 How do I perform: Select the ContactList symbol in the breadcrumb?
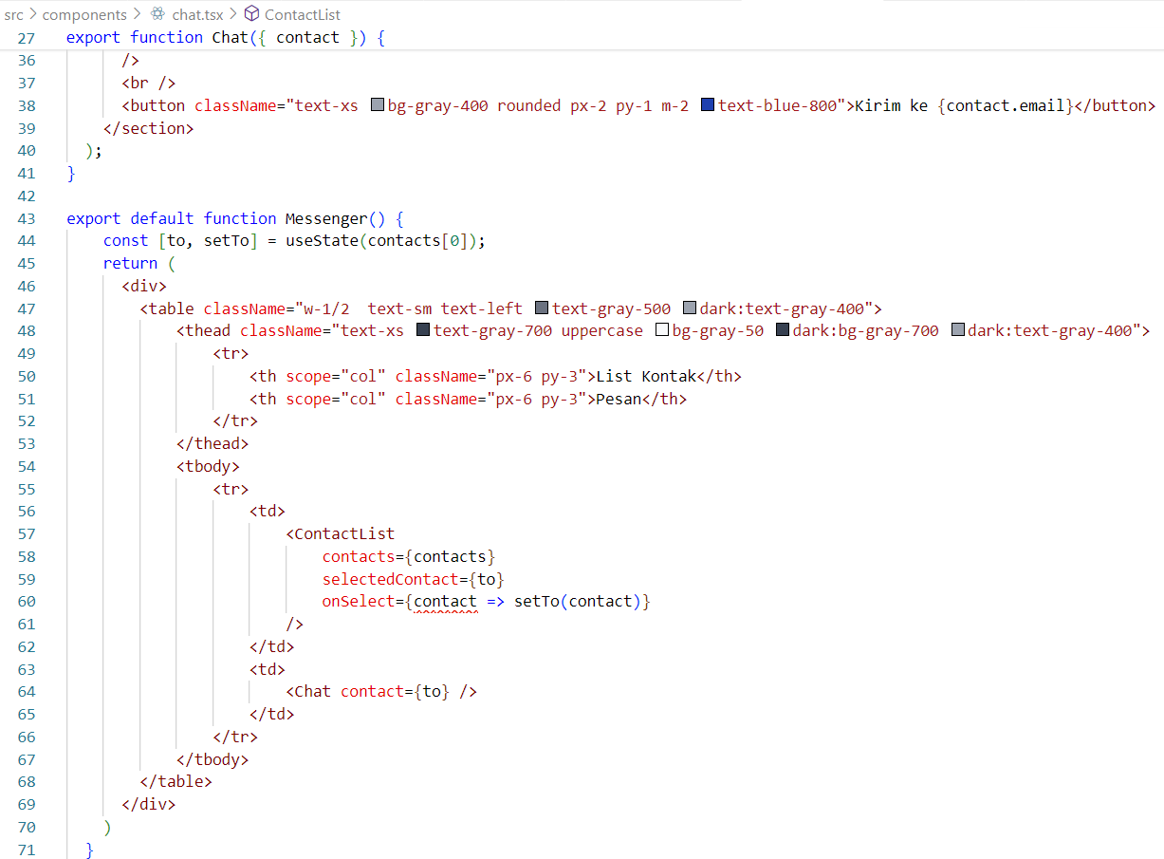[x=302, y=14]
